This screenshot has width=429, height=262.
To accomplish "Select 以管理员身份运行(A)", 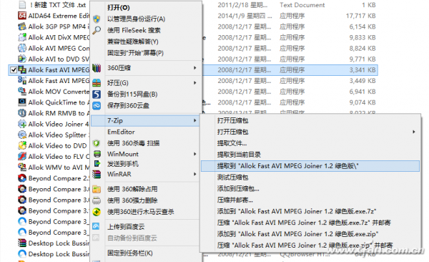I will [x=137, y=19].
